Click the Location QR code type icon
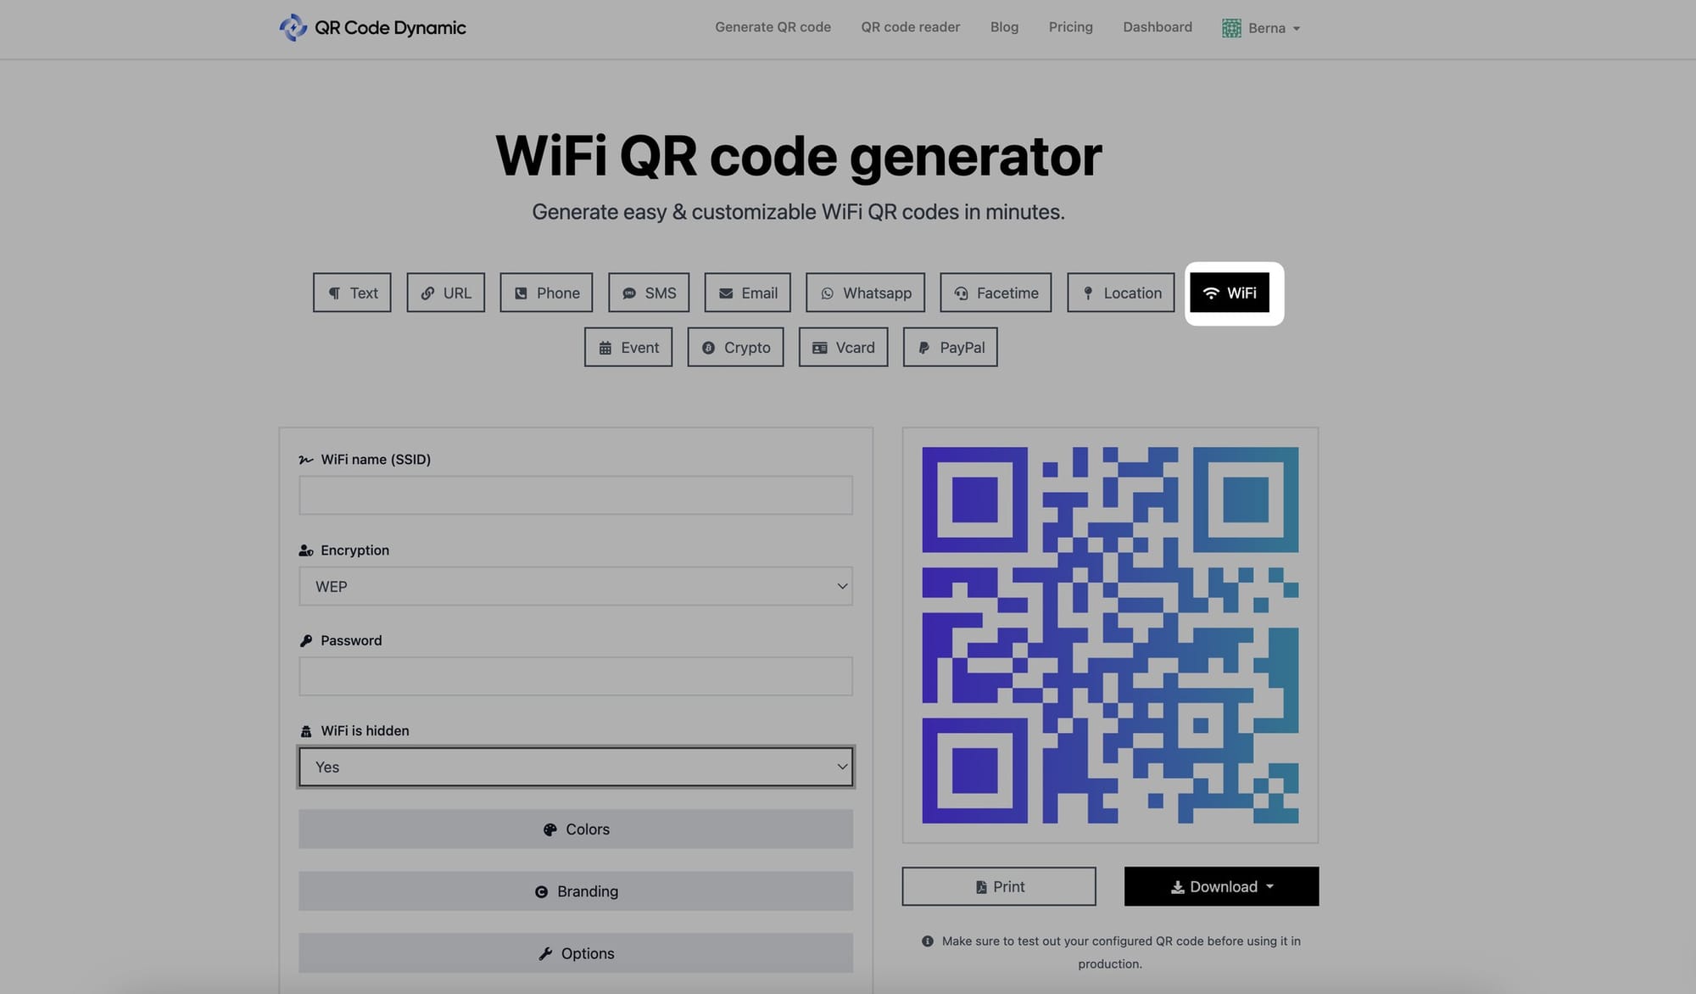This screenshot has height=994, width=1696. tap(1087, 291)
